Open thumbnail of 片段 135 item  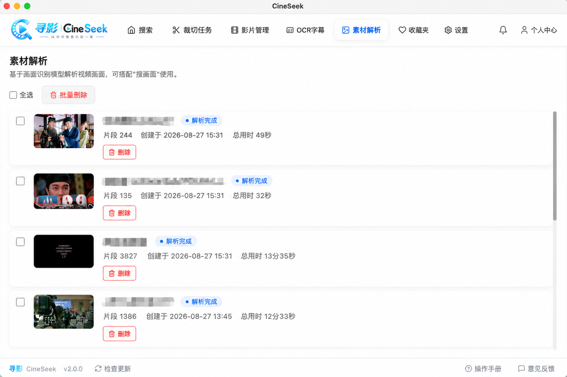click(x=64, y=191)
